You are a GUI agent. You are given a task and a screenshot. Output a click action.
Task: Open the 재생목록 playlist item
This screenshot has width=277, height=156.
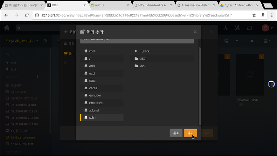coord(16,85)
